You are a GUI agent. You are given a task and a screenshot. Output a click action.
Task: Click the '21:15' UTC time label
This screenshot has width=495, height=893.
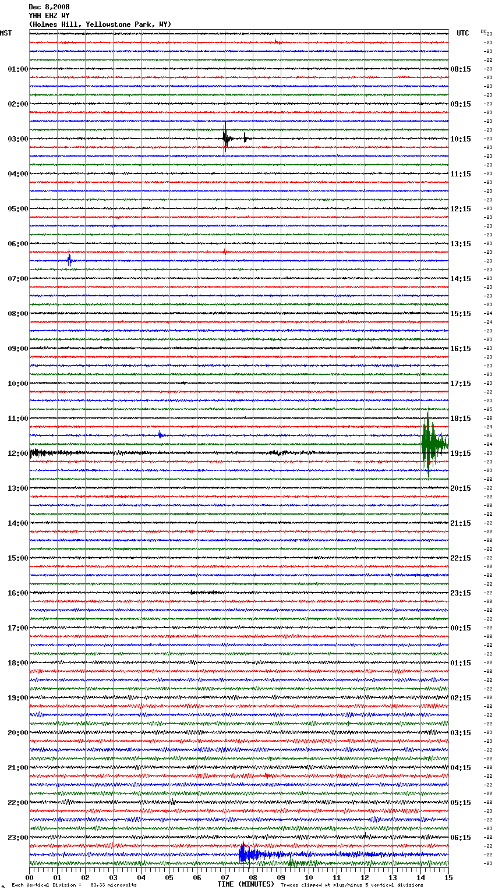(x=461, y=523)
